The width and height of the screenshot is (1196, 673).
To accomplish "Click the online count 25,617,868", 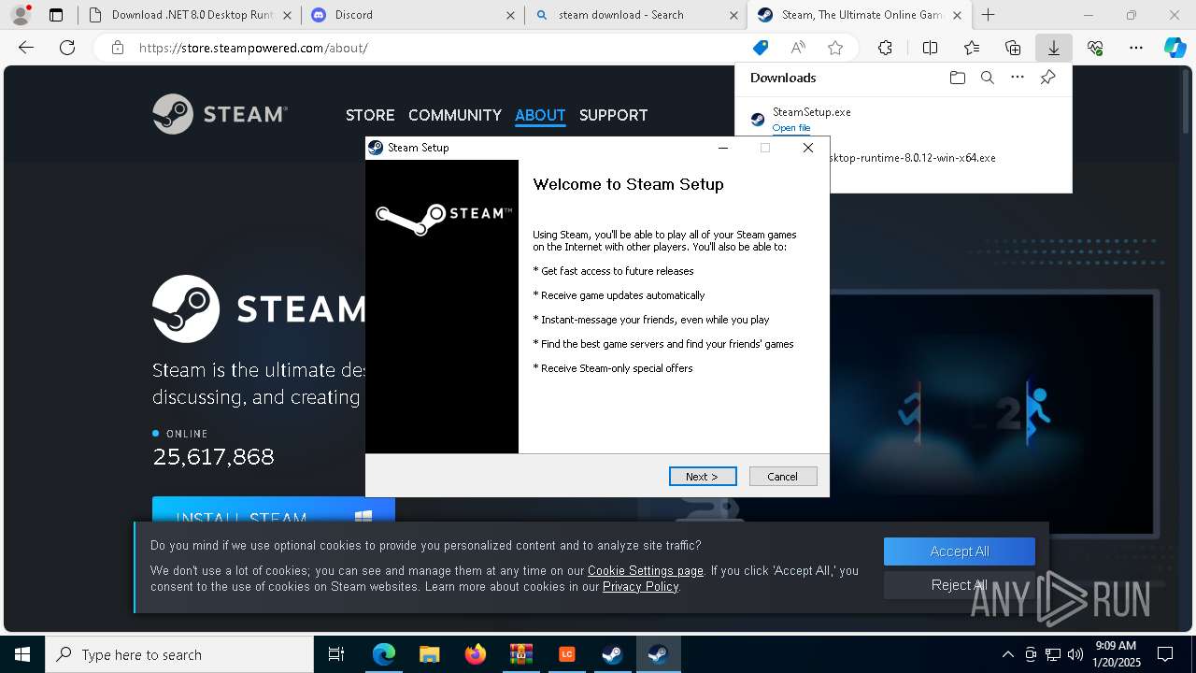I will (213, 457).
